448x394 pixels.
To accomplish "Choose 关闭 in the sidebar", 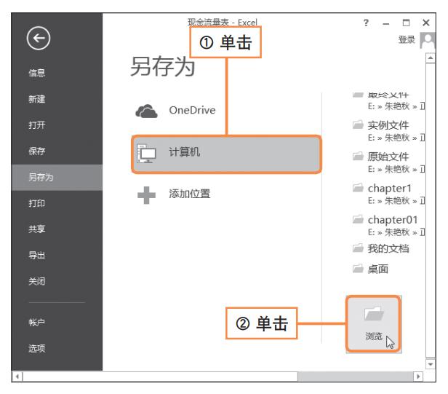I will (37, 281).
